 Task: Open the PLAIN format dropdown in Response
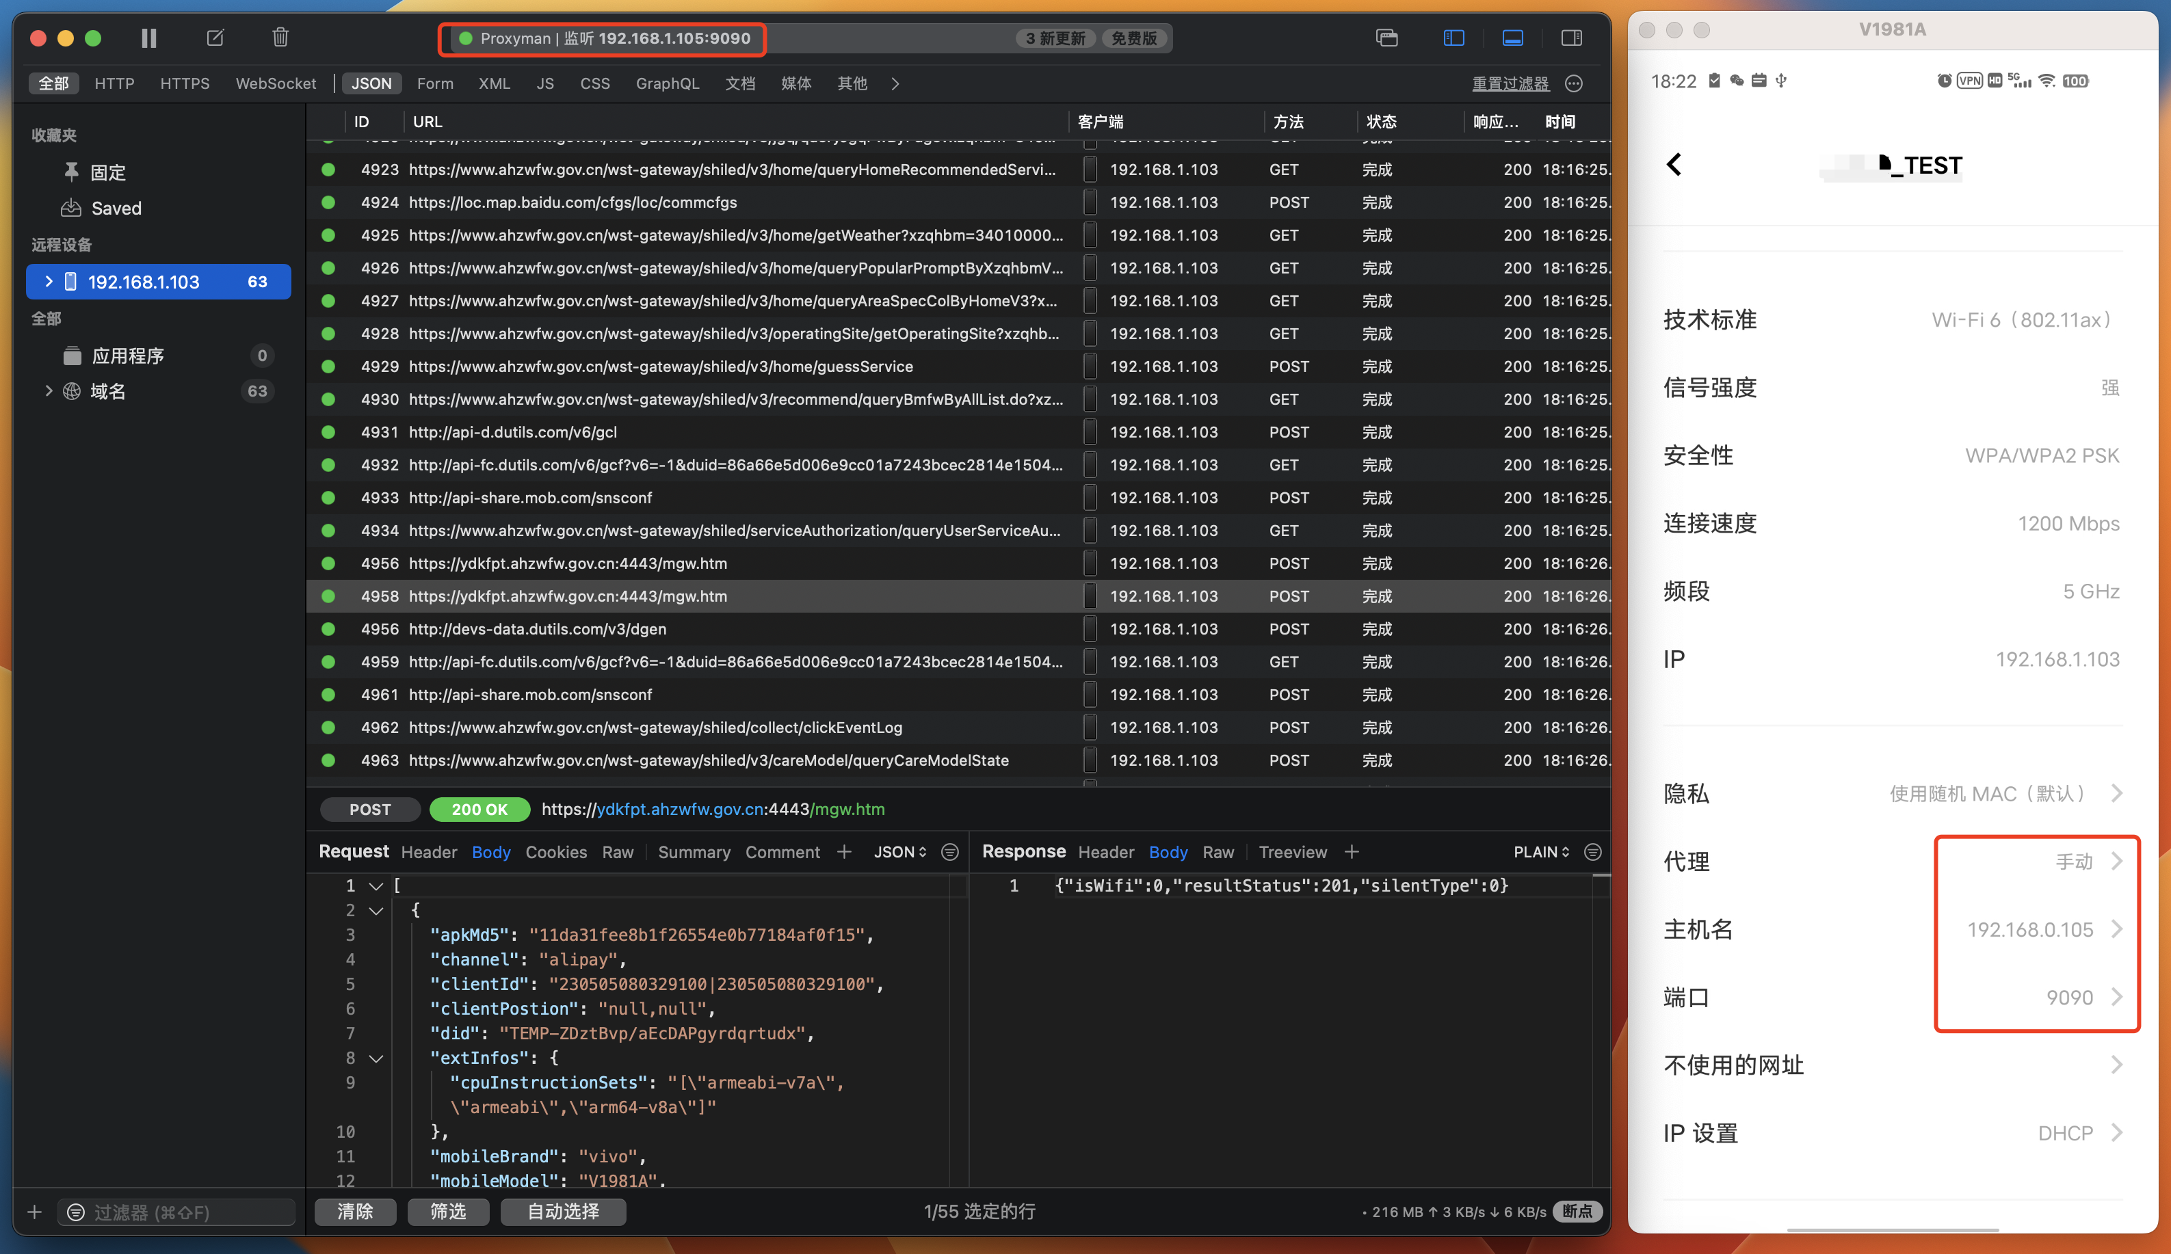point(1541,852)
